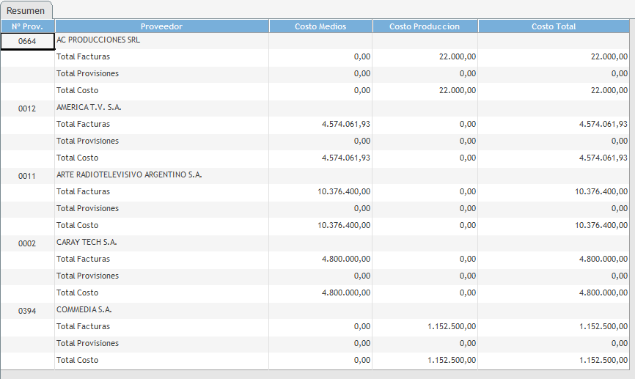The height and width of the screenshot is (379, 635).
Task: Click the Costo Produccion column header
Action: point(425,26)
